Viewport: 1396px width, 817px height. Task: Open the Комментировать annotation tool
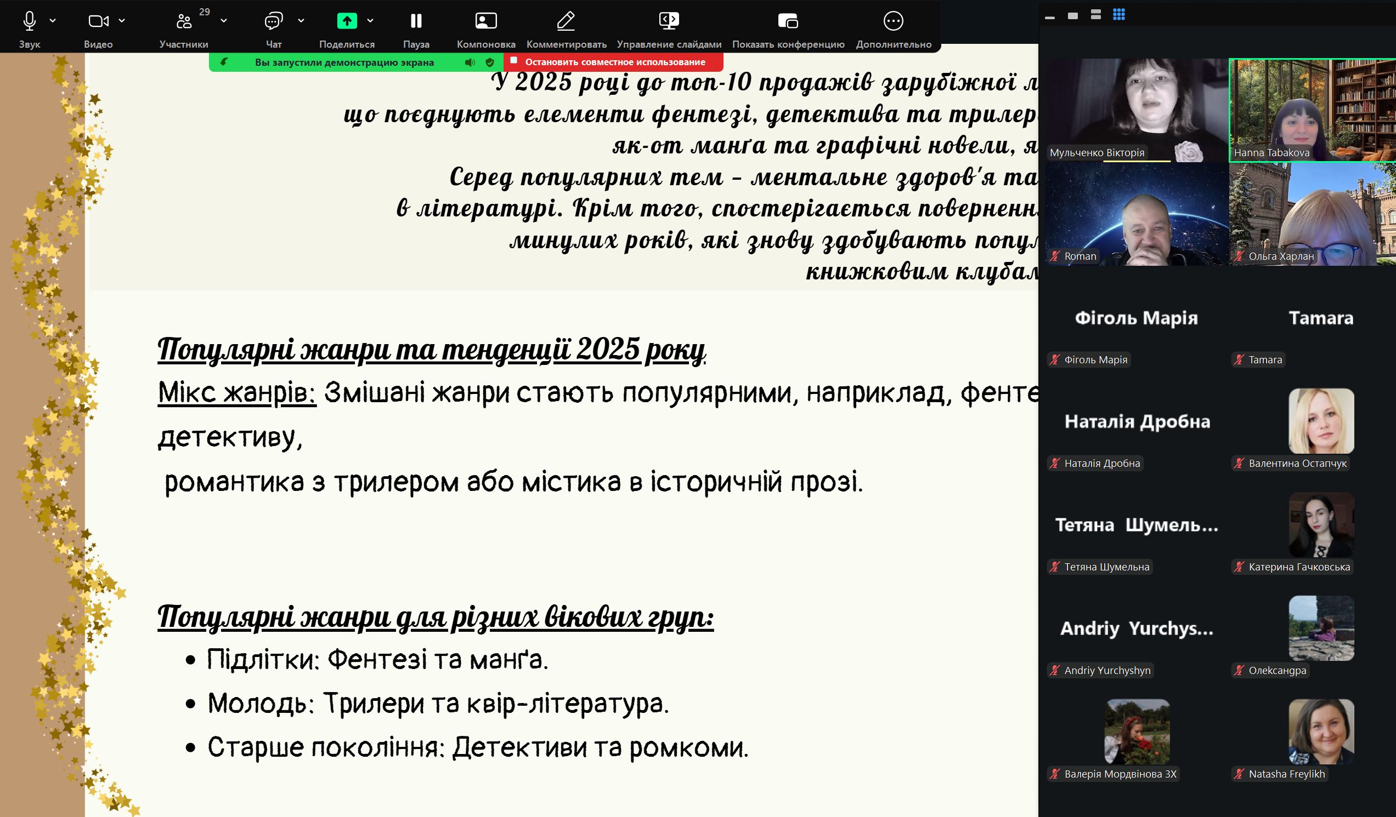point(566,21)
